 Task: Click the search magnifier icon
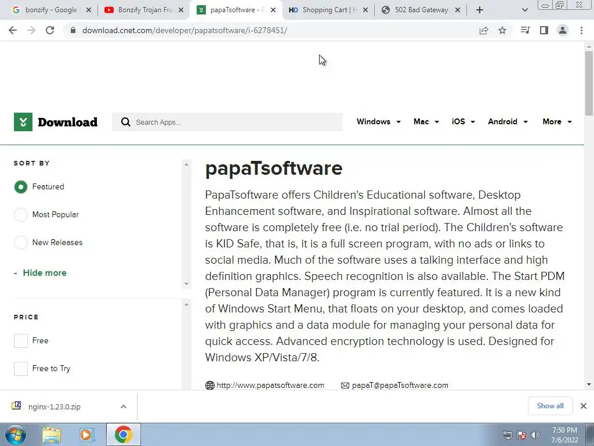[x=125, y=122]
